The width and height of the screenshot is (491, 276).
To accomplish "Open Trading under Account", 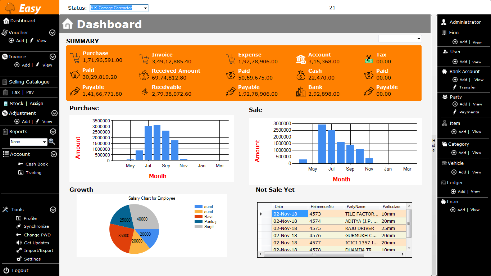I will 33,172.
